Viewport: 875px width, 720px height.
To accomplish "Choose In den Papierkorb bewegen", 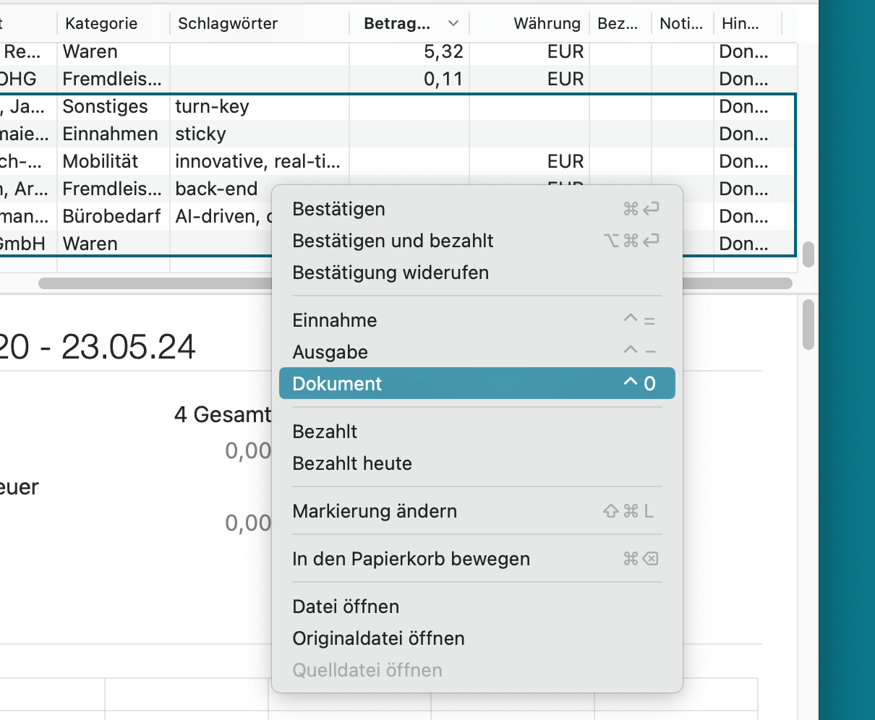I will tap(411, 559).
